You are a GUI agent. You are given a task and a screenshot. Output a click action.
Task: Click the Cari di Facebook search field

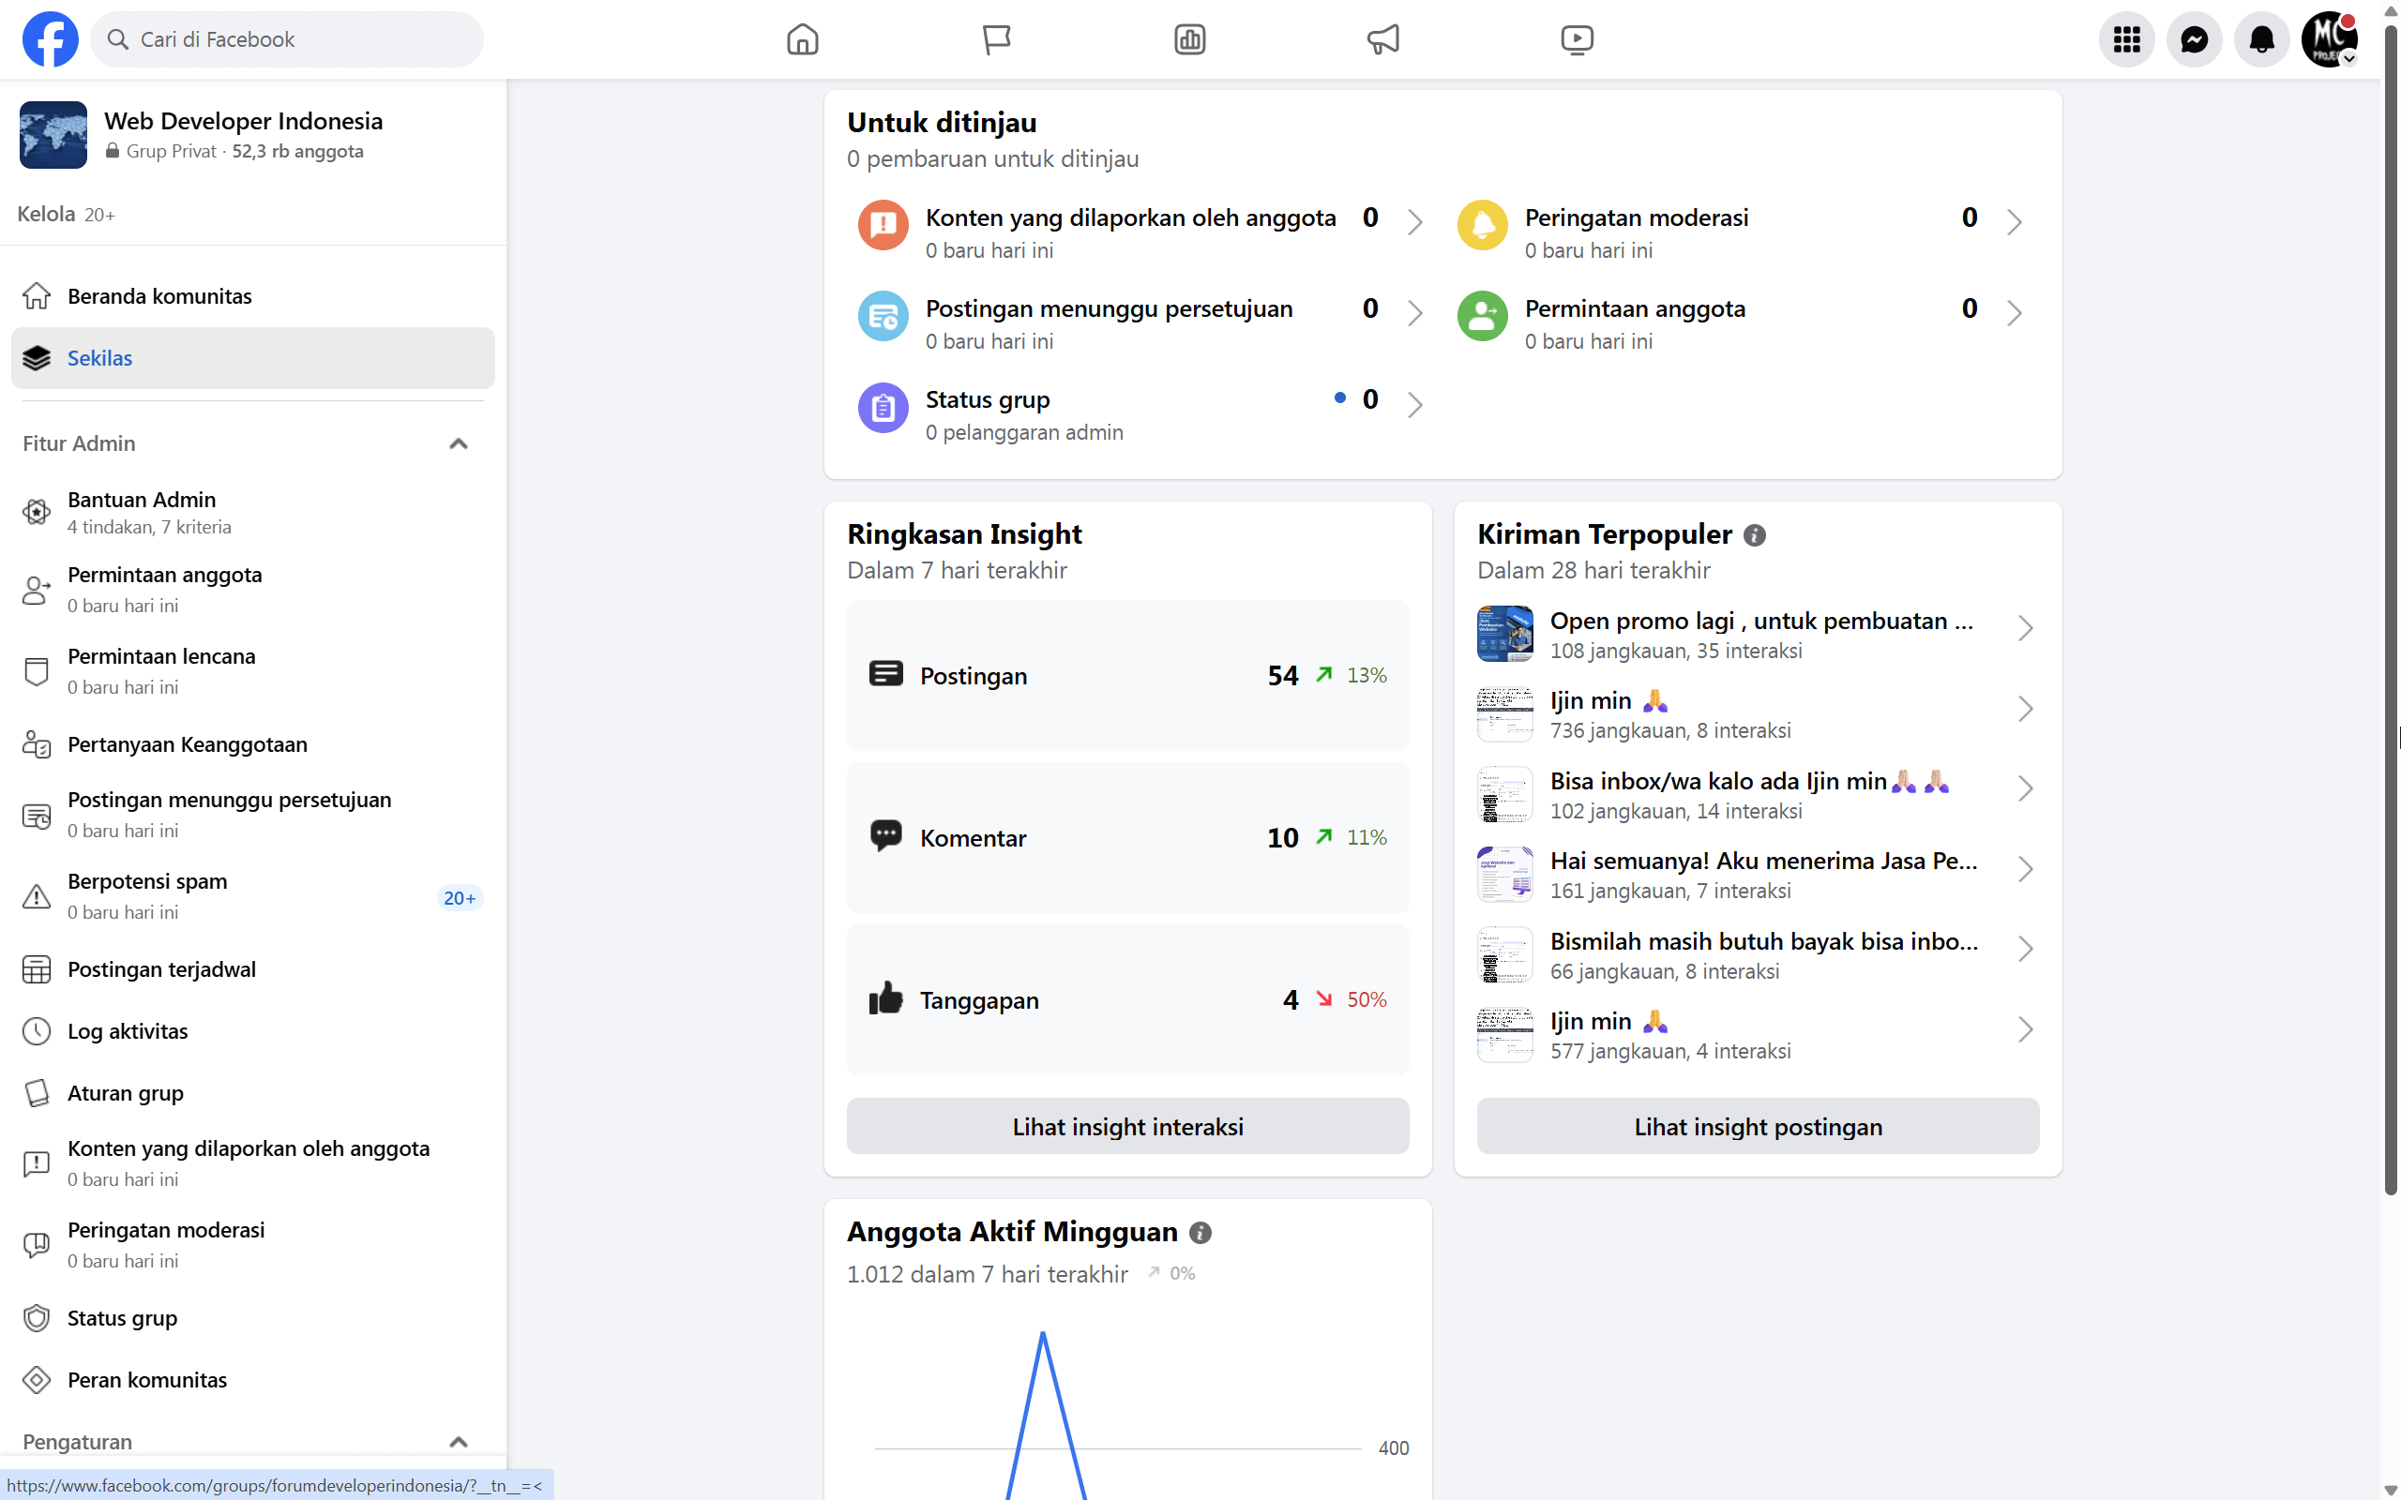point(286,38)
